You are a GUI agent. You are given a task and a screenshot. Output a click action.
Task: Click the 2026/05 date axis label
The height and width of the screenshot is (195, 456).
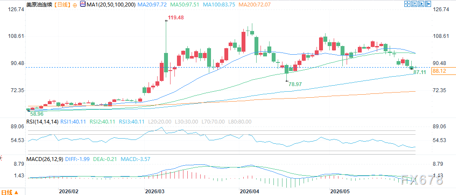[x=340, y=192]
